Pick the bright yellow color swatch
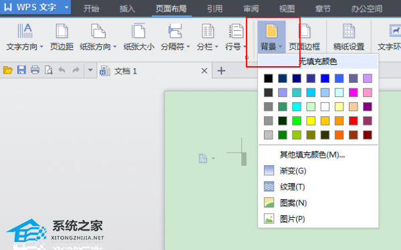 point(311,121)
